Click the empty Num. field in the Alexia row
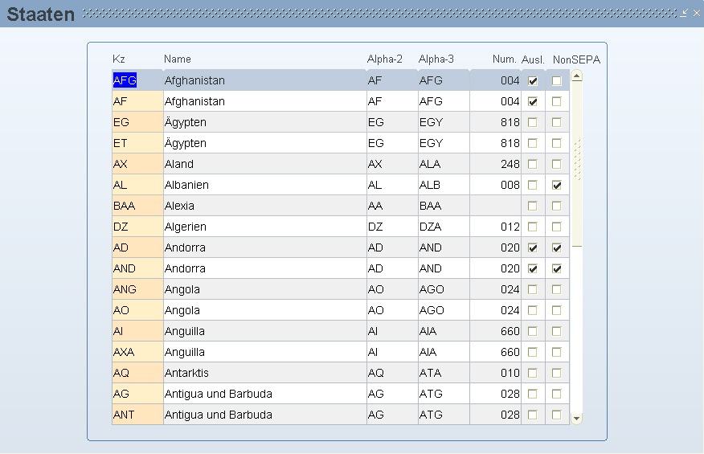This screenshot has width=704, height=454. click(x=495, y=206)
